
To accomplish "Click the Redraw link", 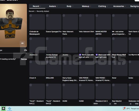I will 24,59.
